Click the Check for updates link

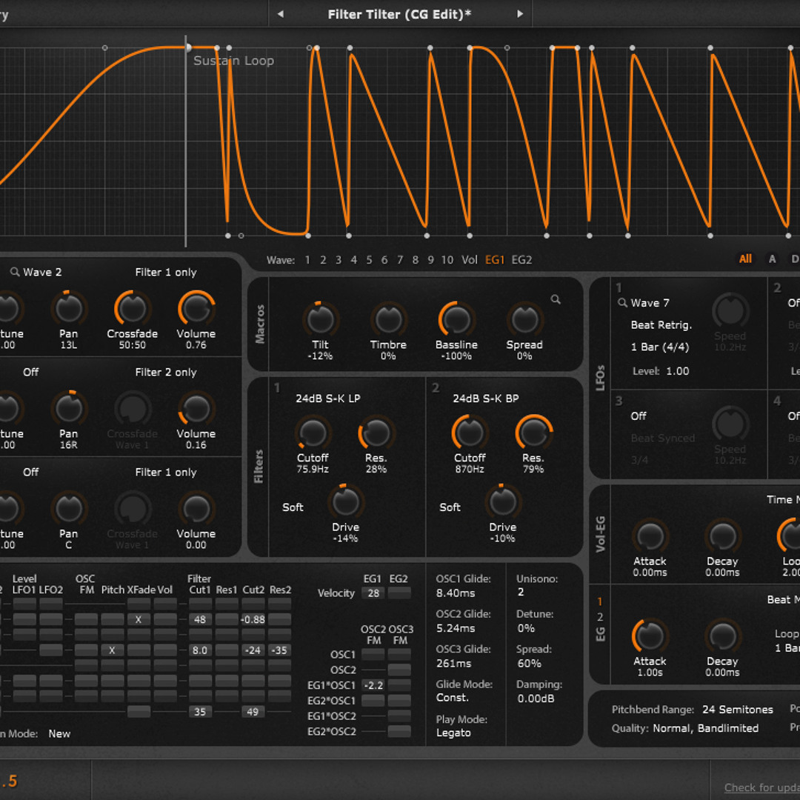pos(761,787)
